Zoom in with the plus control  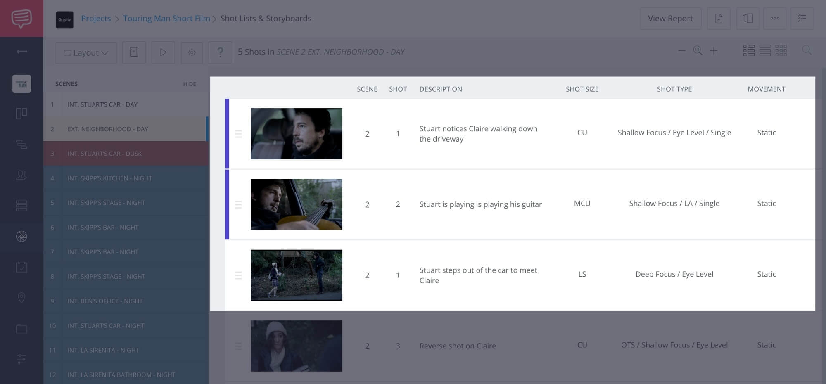(714, 51)
